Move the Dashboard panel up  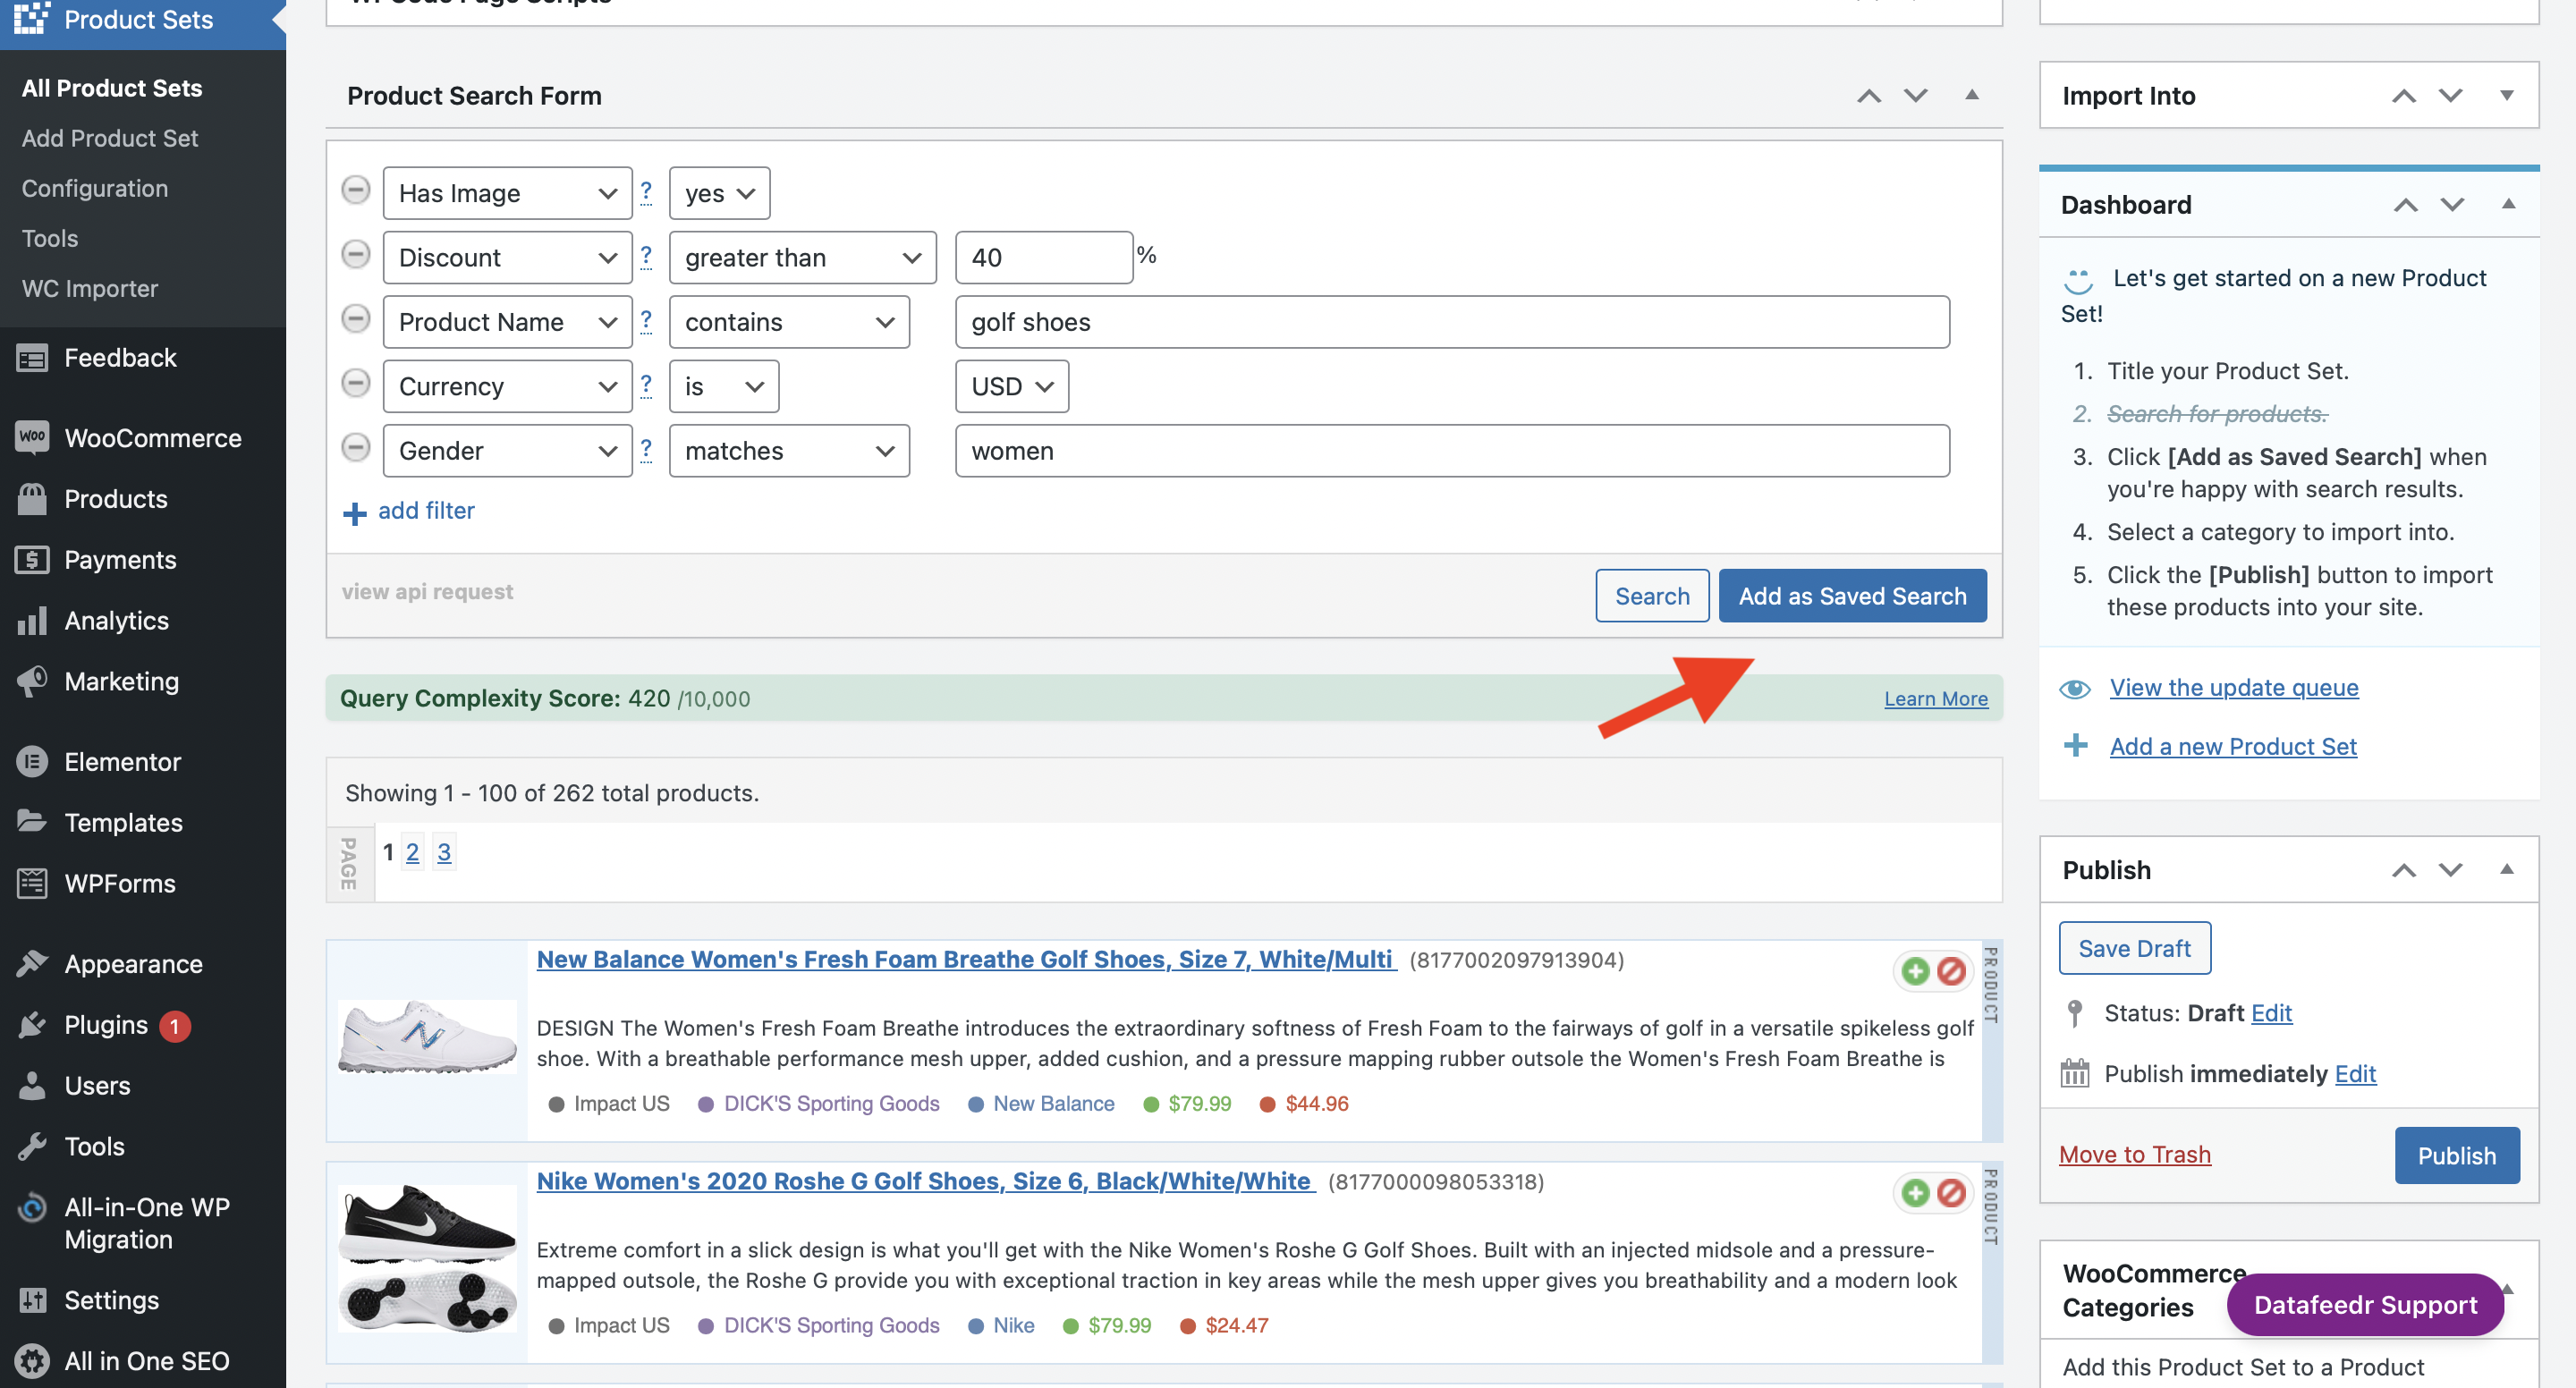coord(2405,204)
